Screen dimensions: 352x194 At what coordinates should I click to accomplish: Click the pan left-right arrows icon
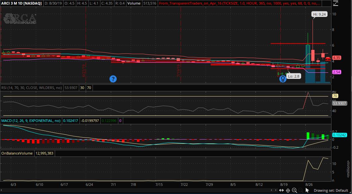282,190
